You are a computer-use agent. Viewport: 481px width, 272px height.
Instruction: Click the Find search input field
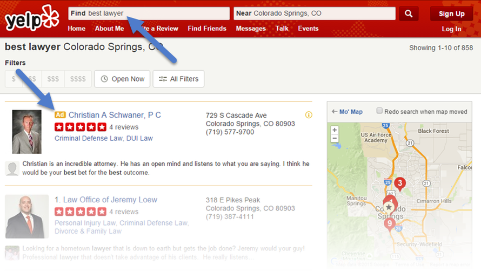pyautogui.click(x=149, y=13)
